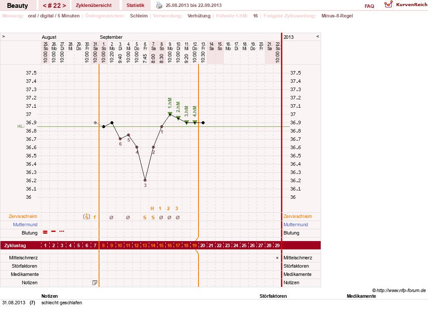Click the printer icon

[x=159, y=5]
